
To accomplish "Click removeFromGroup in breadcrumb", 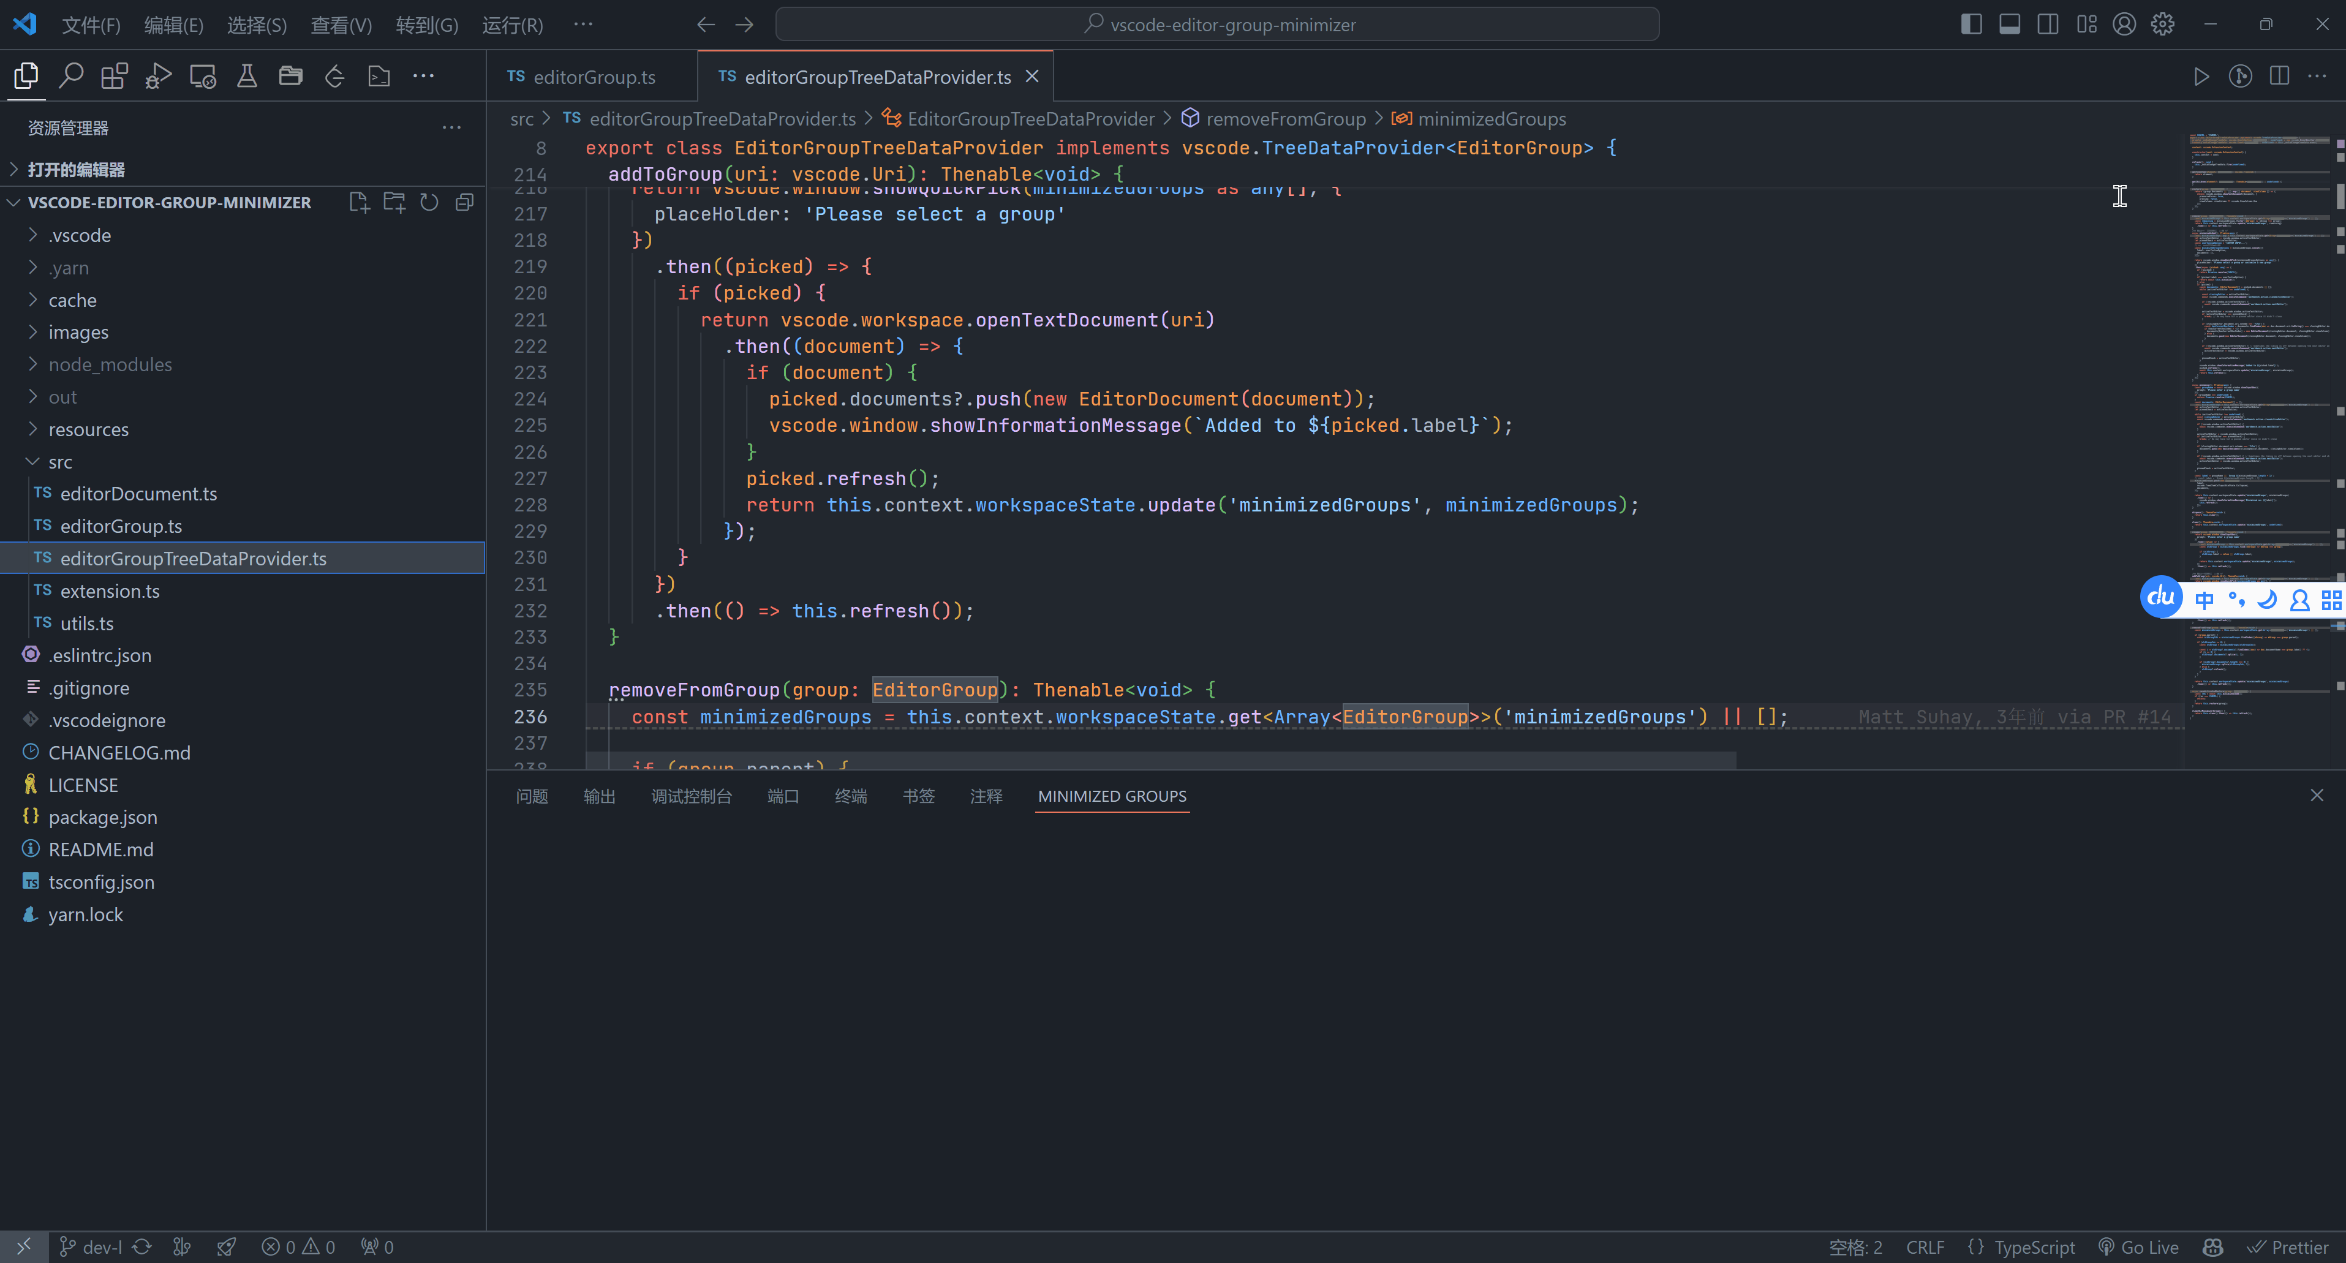I will pos(1285,118).
